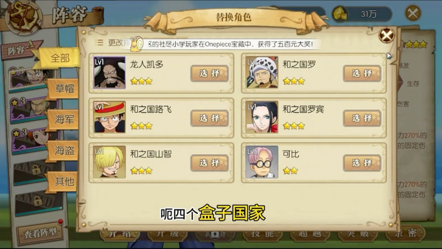Screen dimensions: 442x249
Task: Tap 和之国路飞 portrait icon
Action: coord(109,117)
